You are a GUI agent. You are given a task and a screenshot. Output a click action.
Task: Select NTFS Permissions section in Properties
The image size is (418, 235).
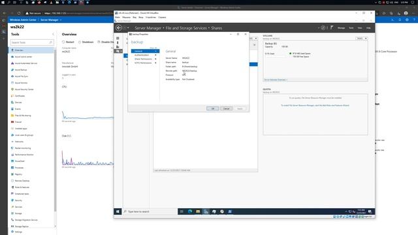[x=145, y=63]
